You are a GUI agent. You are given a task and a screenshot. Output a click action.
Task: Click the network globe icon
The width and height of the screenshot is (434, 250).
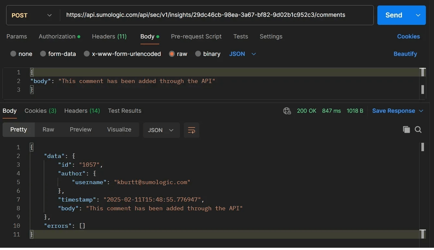pyautogui.click(x=287, y=111)
